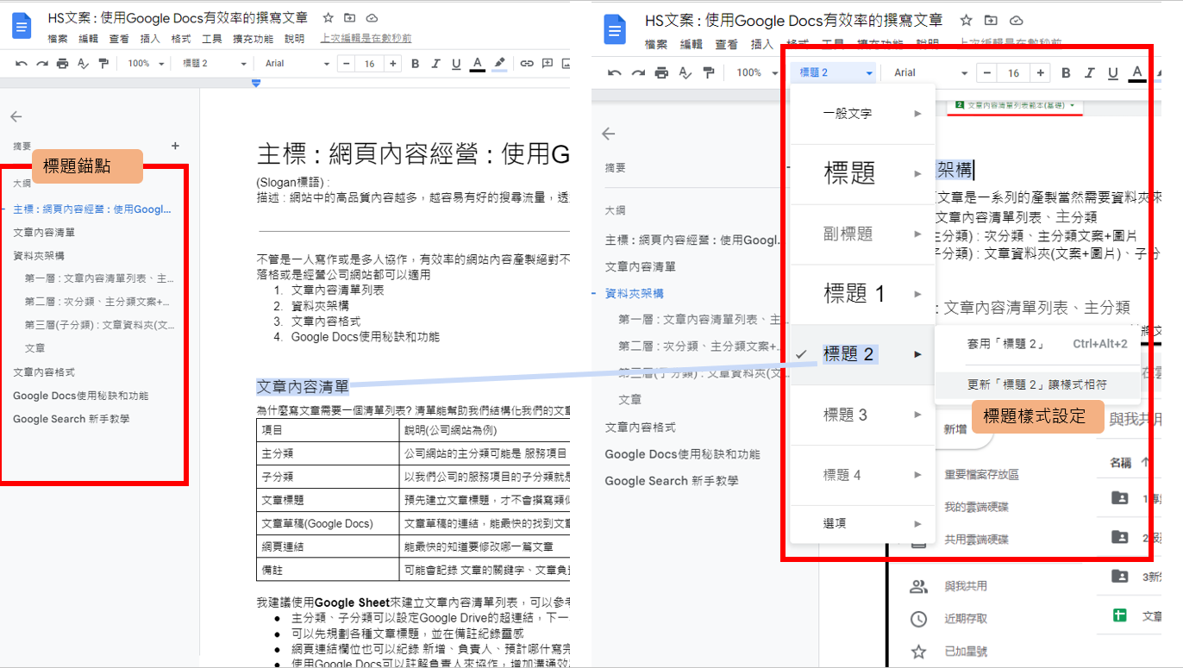The image size is (1183, 668).
Task: Click Undo in left screenshot toolbar
Action: click(22, 64)
